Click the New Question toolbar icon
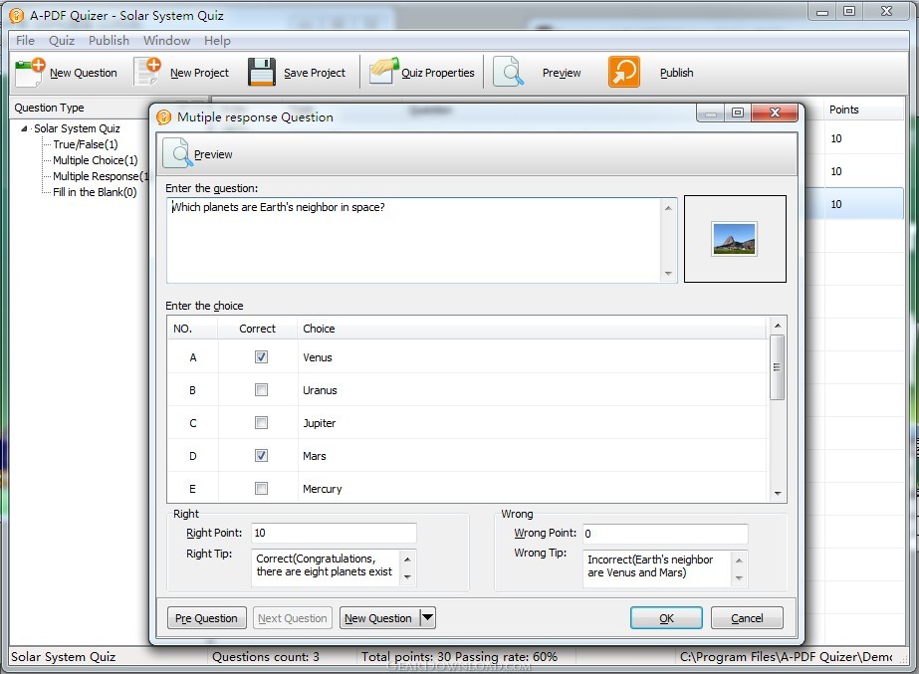Image resolution: width=919 pixels, height=674 pixels. tap(29, 72)
